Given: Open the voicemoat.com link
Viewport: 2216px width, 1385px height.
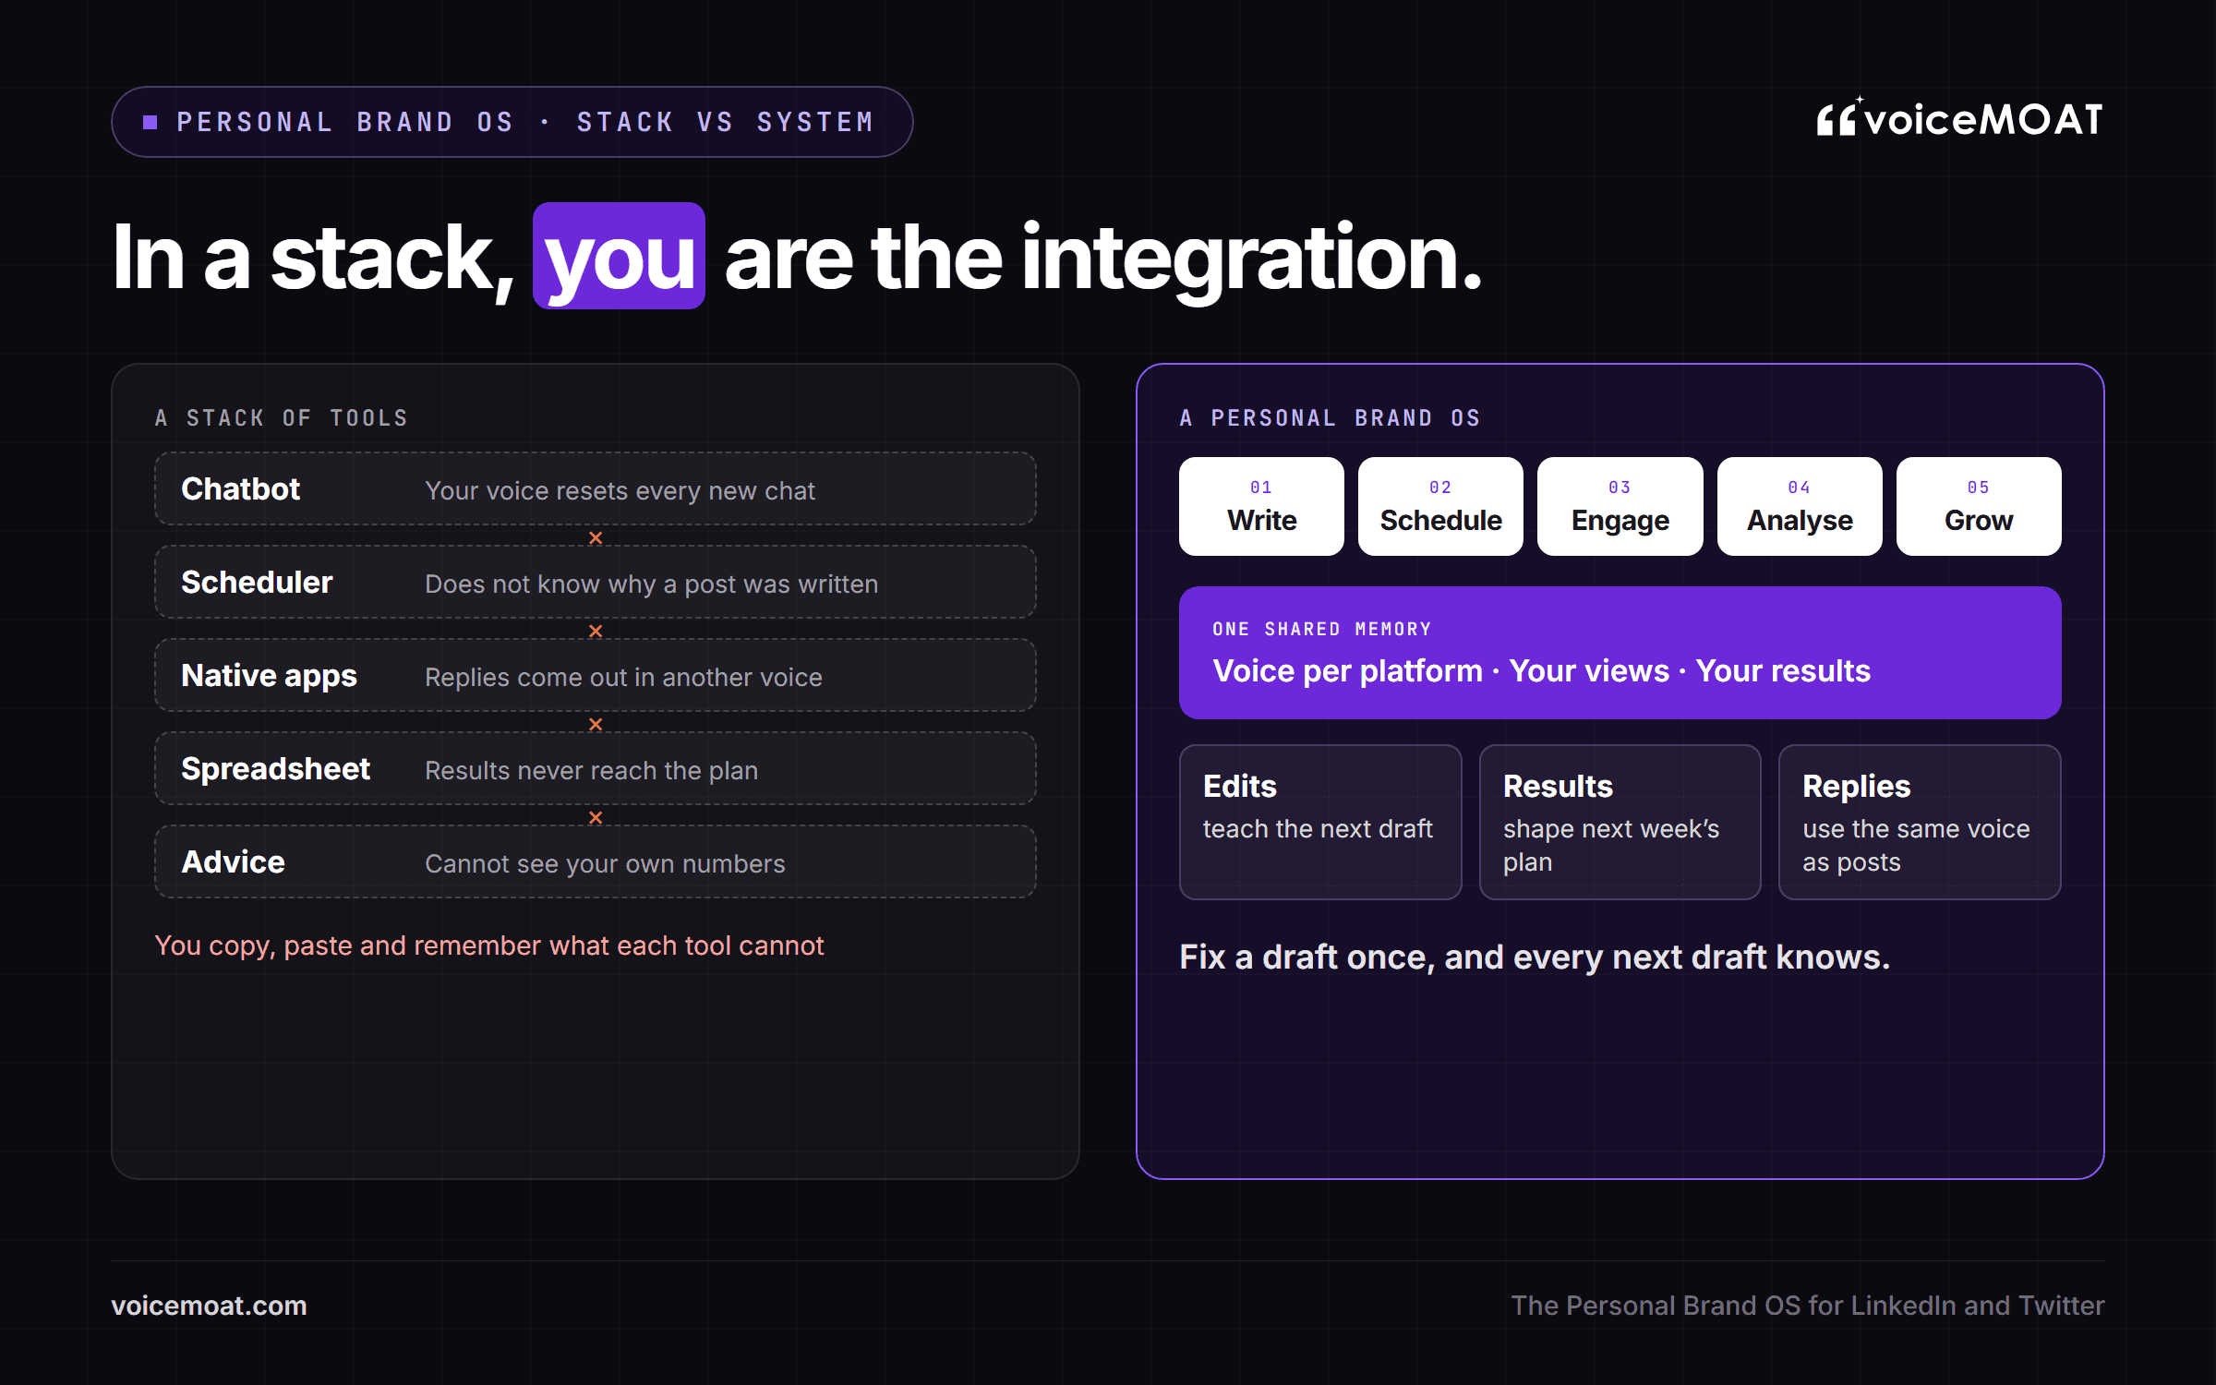Looking at the screenshot, I should (x=209, y=1306).
